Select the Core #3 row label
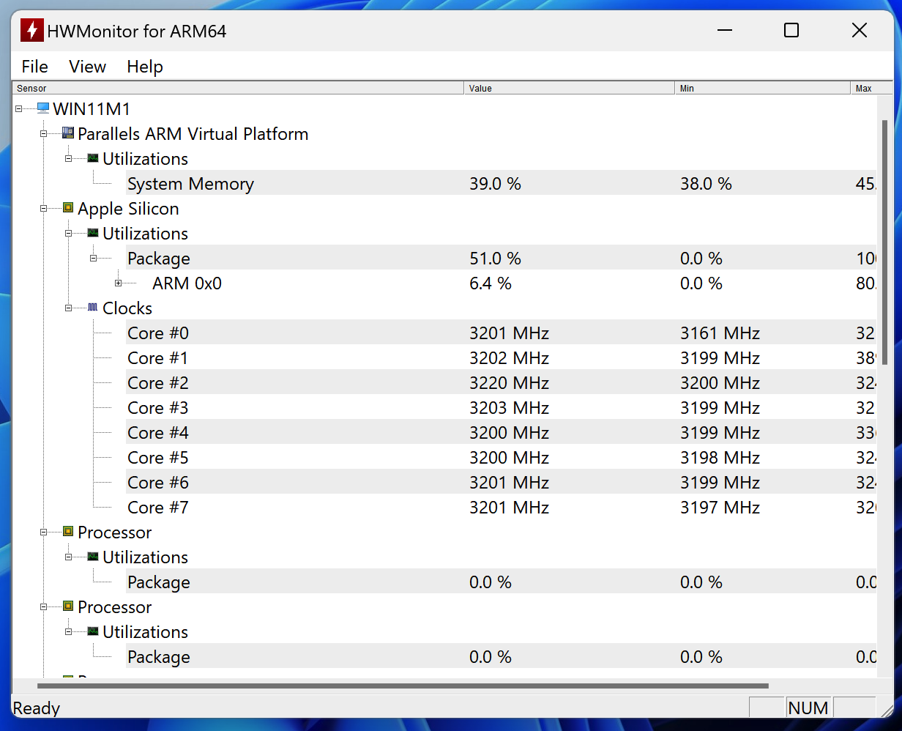 [x=158, y=408]
